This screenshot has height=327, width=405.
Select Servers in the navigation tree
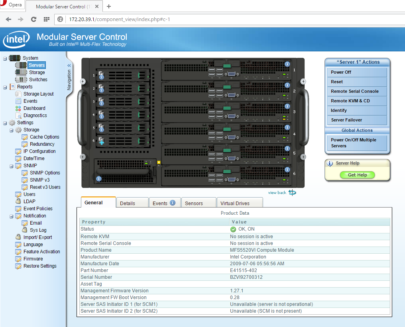pos(36,65)
